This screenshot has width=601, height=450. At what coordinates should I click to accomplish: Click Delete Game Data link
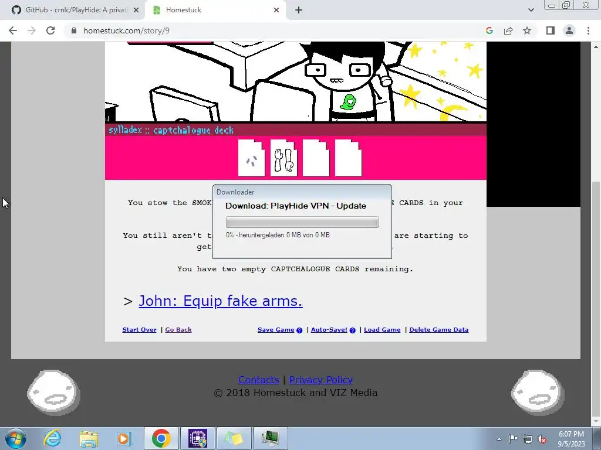coord(439,329)
